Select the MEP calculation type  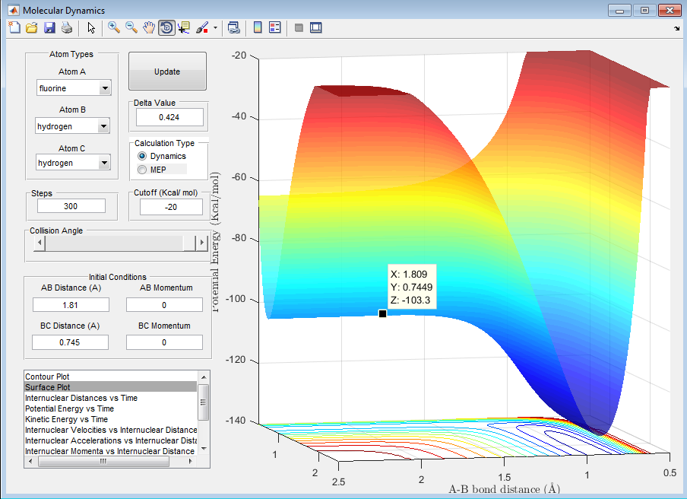coord(142,169)
